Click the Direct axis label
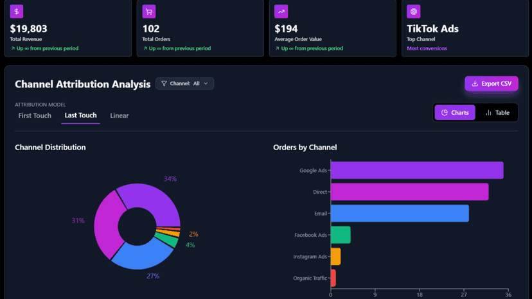532x299 pixels. pos(320,192)
